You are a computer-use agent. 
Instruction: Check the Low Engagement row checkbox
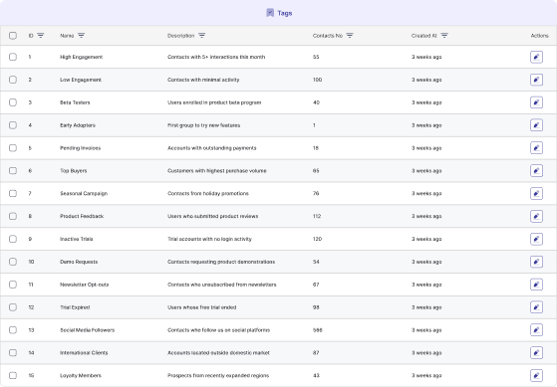point(13,80)
